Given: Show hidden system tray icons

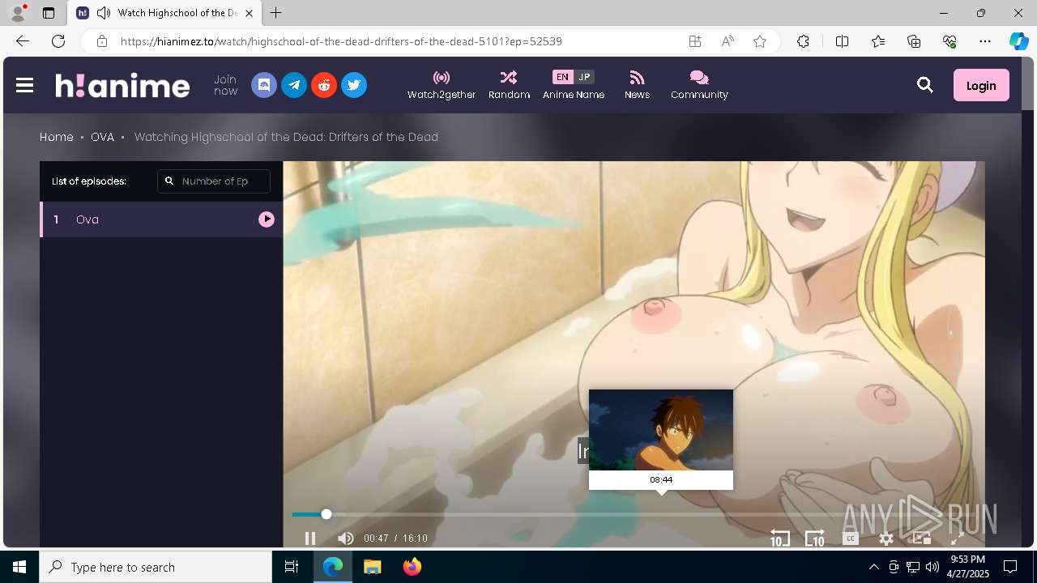Looking at the screenshot, I should click(873, 567).
